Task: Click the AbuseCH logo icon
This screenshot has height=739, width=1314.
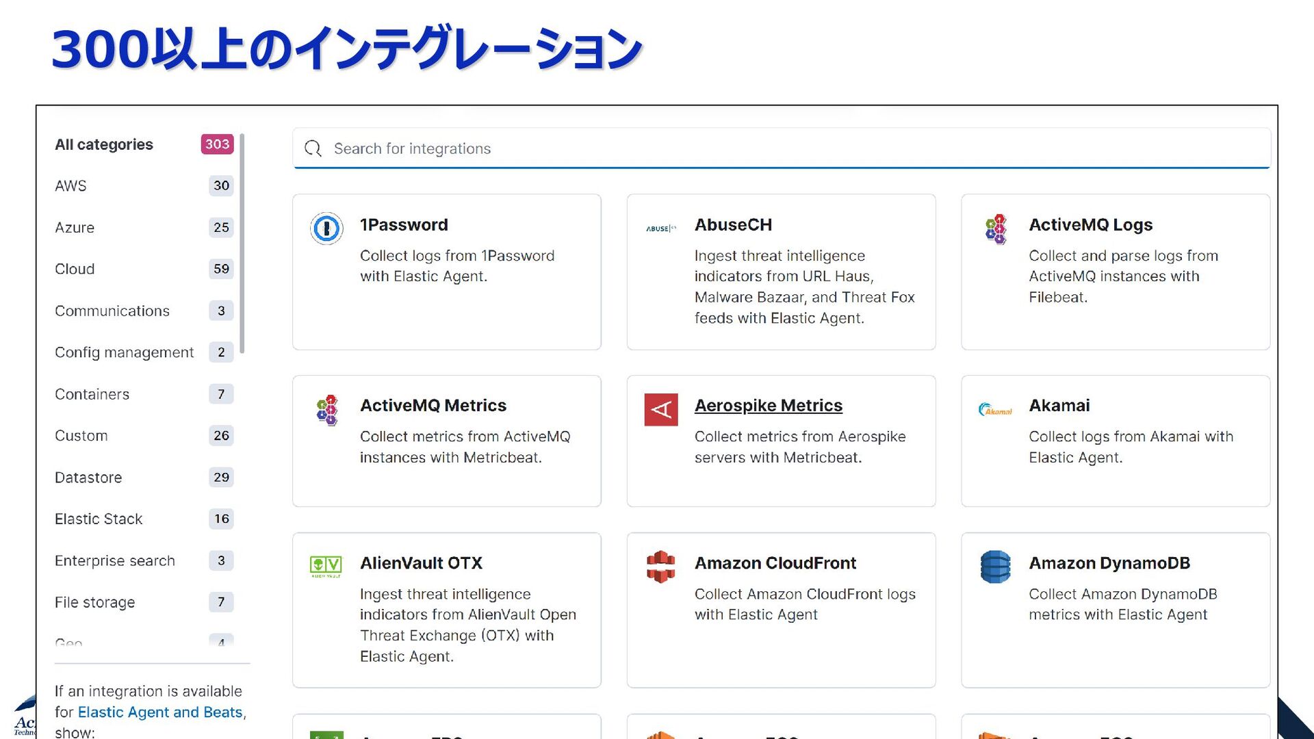Action: [x=661, y=229]
